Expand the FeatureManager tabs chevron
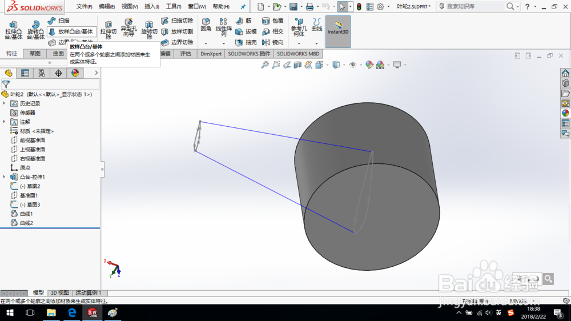Viewport: 571px width, 321px height. click(x=96, y=73)
